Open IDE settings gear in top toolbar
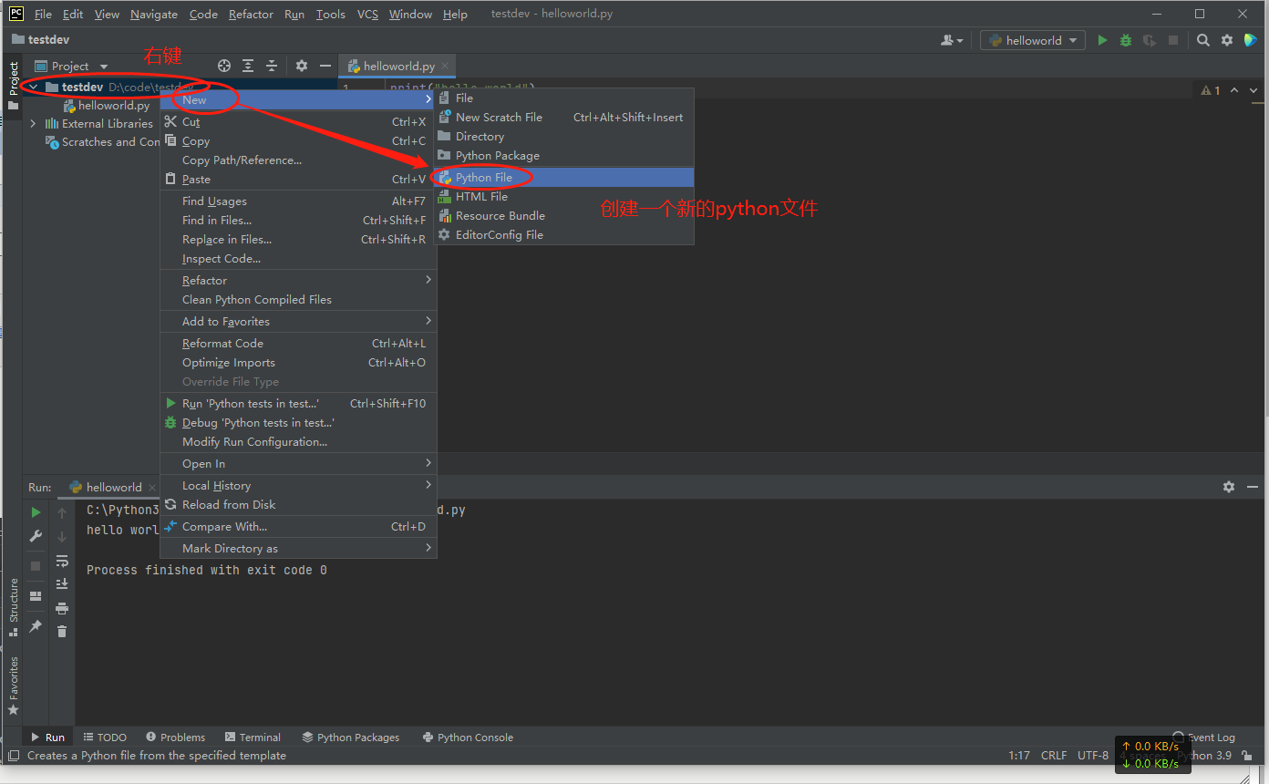This screenshot has width=1269, height=784. [1227, 40]
